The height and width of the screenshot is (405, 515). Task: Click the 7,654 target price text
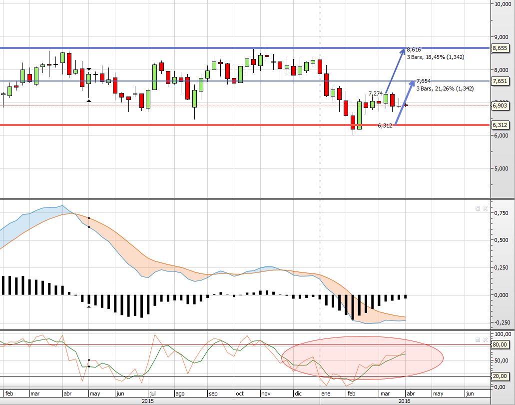click(x=424, y=81)
